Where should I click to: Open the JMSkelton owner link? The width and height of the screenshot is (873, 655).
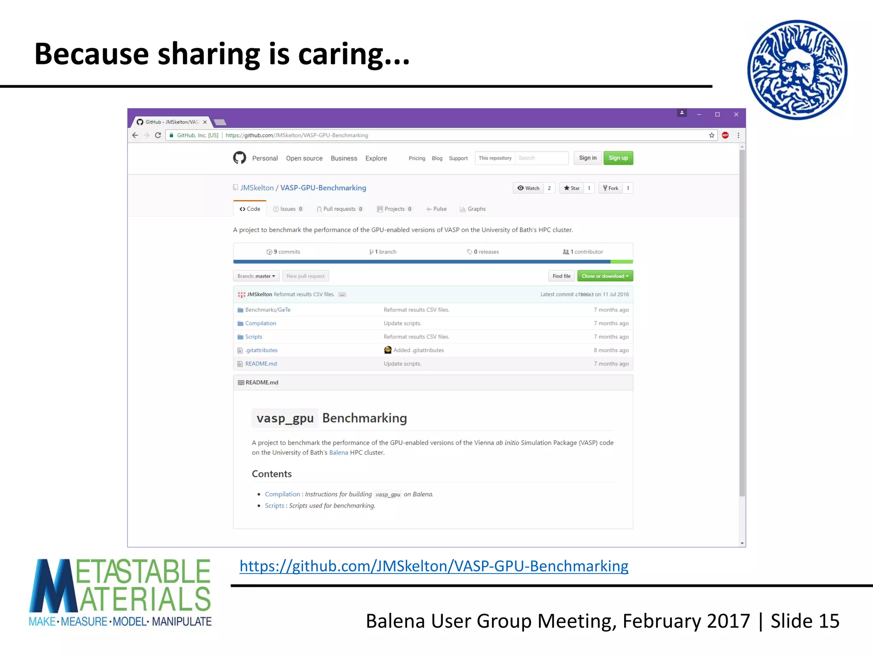click(257, 188)
